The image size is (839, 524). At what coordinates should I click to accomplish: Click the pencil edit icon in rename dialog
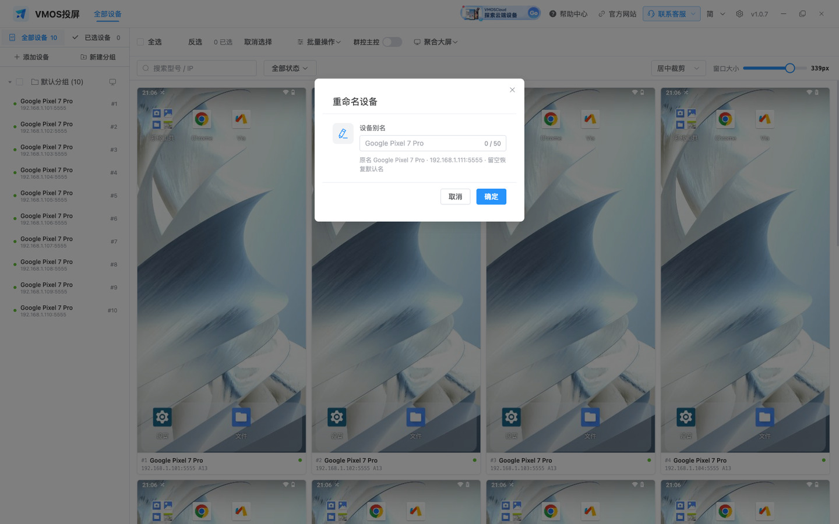343,133
